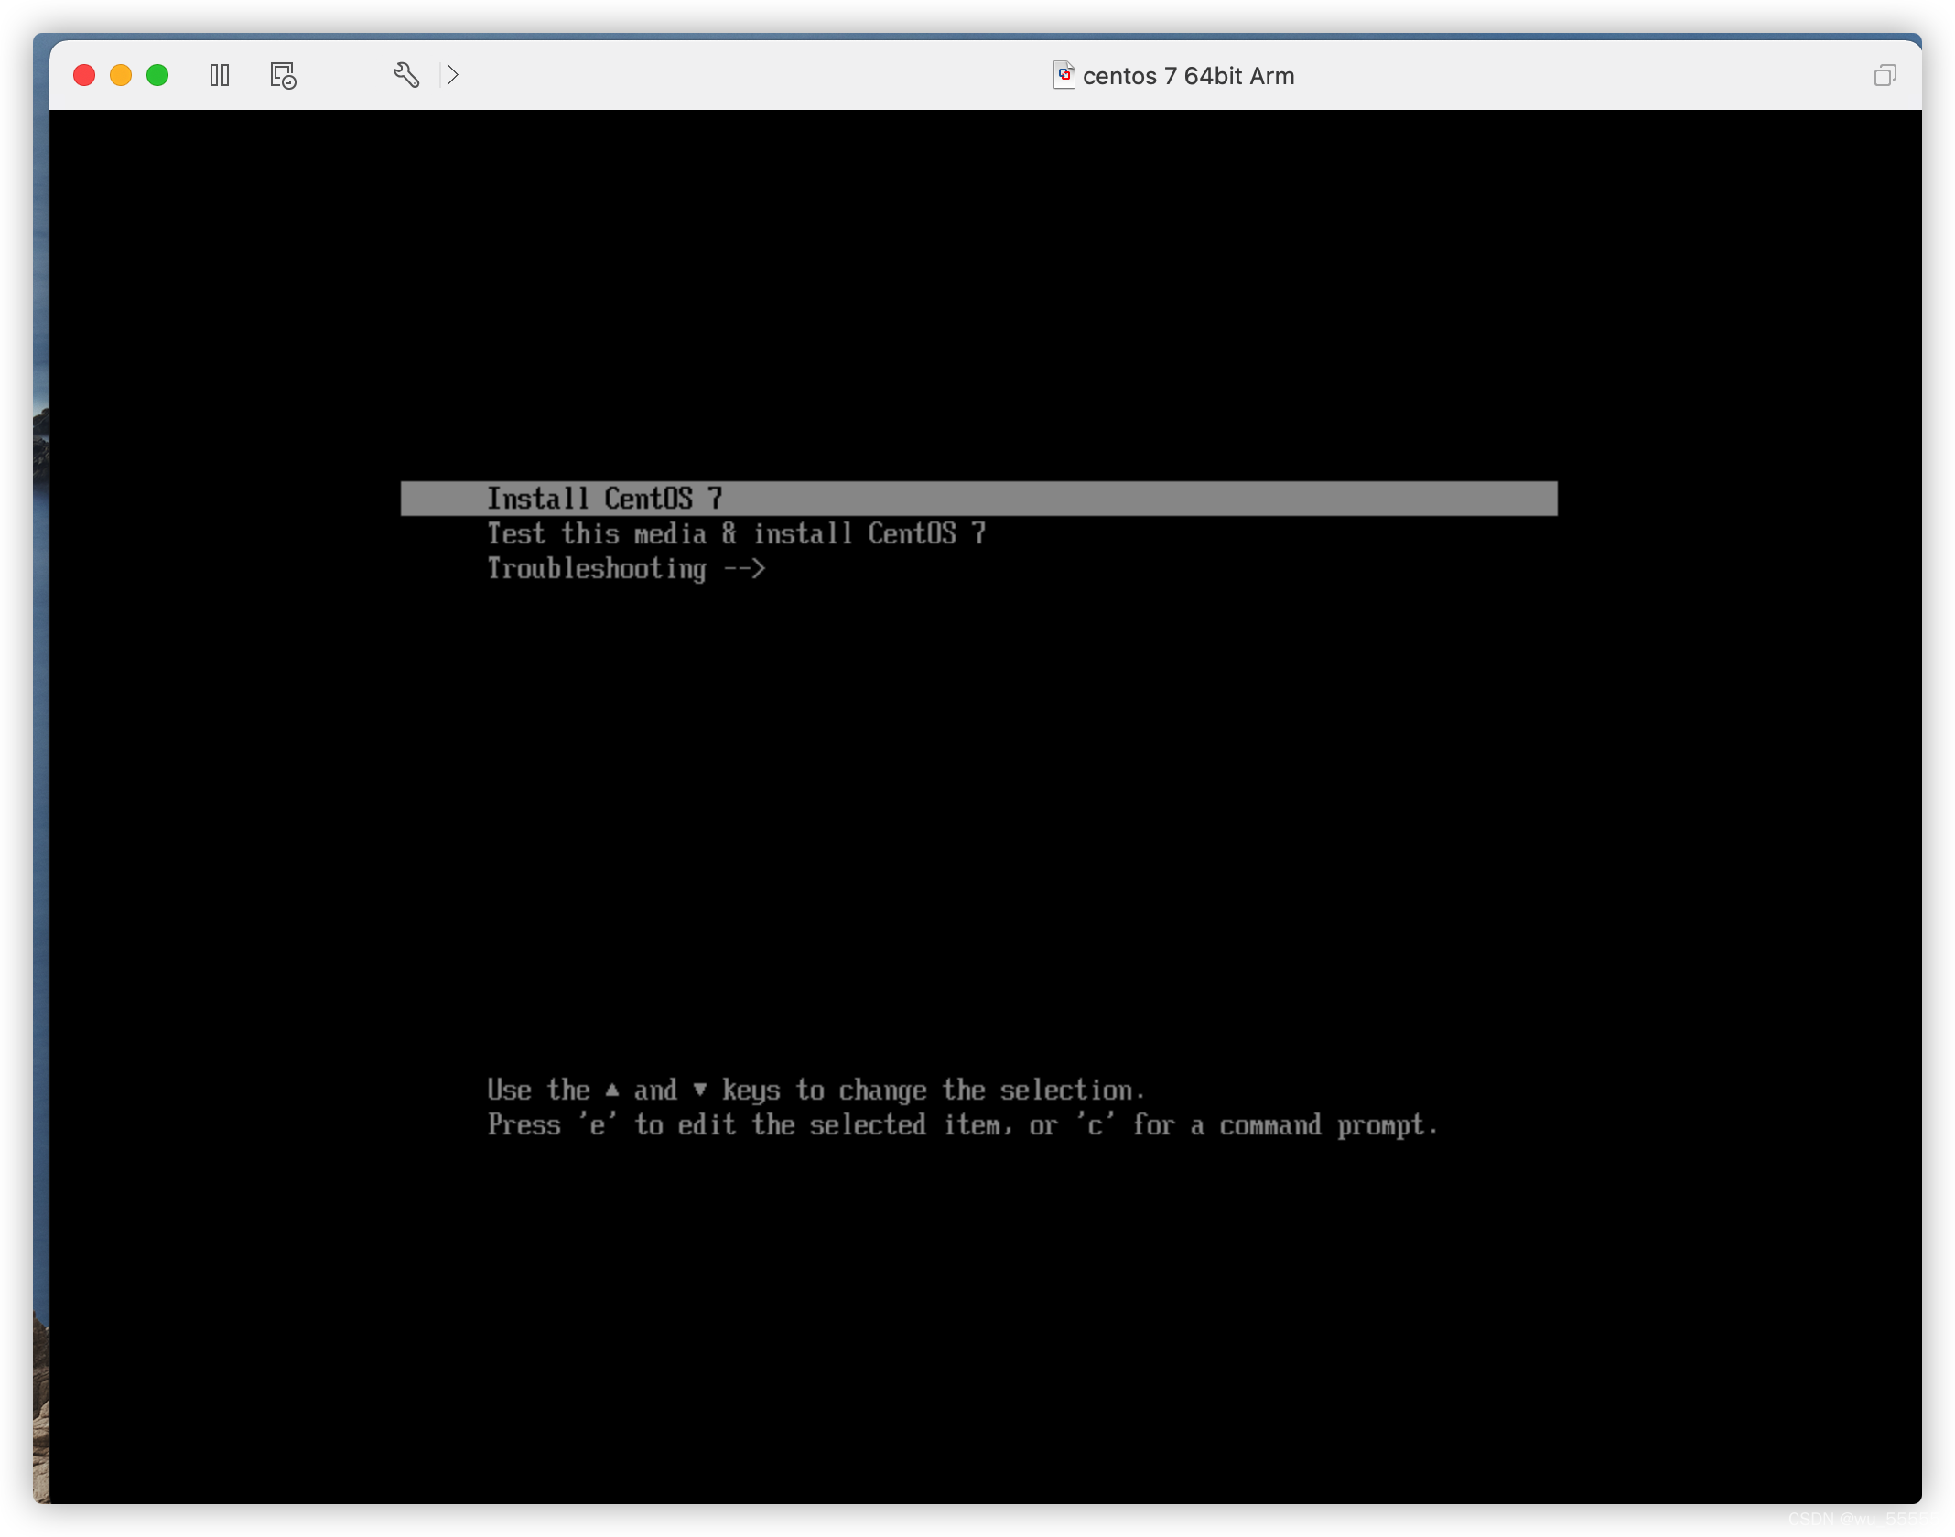Click the window title 'centos 7 64bit Arm'
1955x1537 pixels.
(1188, 76)
